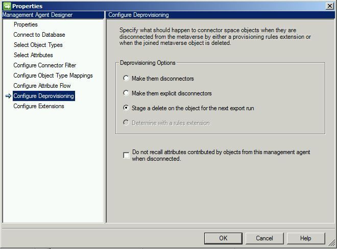The height and width of the screenshot is (249, 337).
Task: Open Configure Extensions page
Action: [x=39, y=106]
